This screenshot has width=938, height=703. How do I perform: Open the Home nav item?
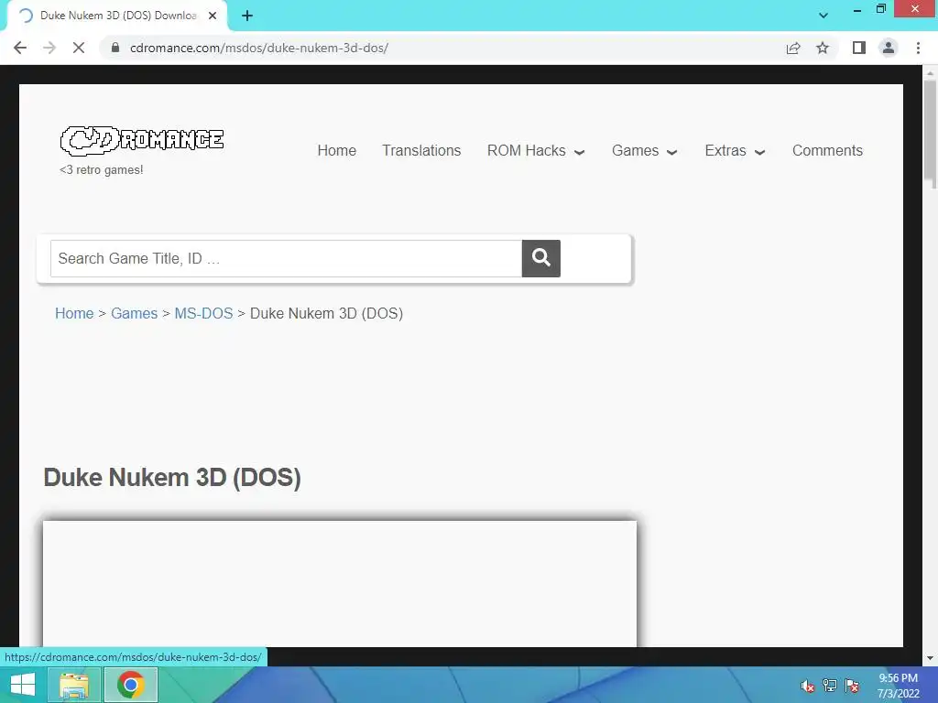pyautogui.click(x=337, y=151)
